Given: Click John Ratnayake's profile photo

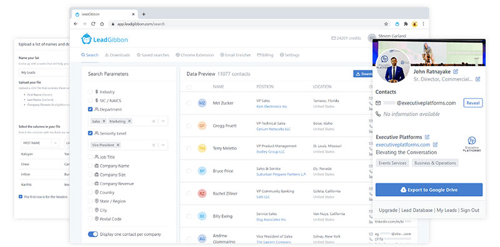Looking at the screenshot, I should pos(393,65).
